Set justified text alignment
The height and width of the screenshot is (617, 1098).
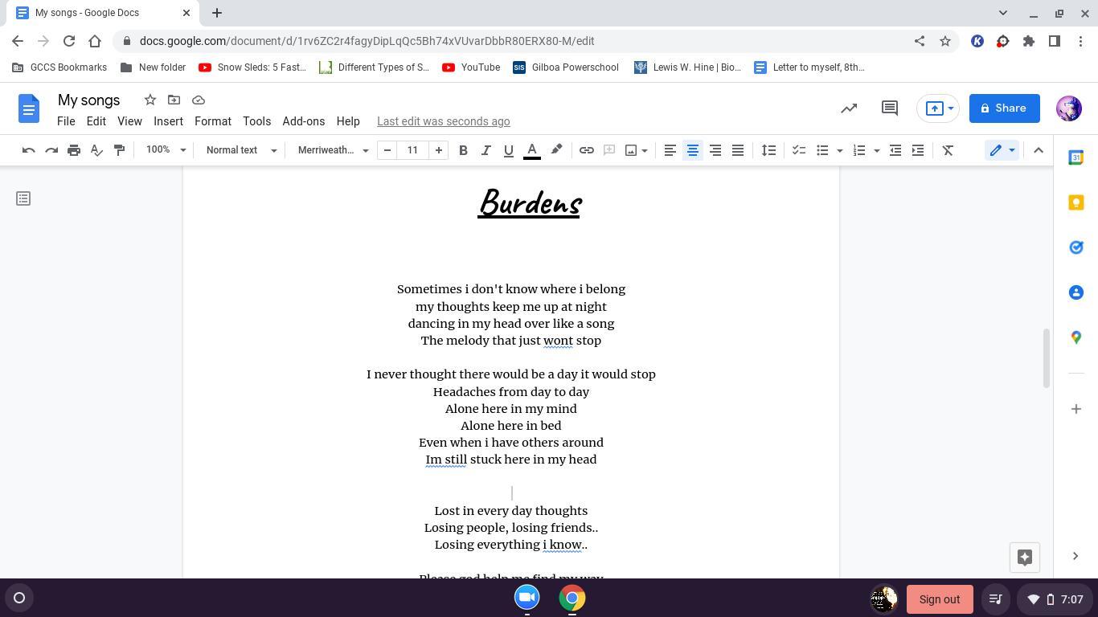[x=737, y=150]
